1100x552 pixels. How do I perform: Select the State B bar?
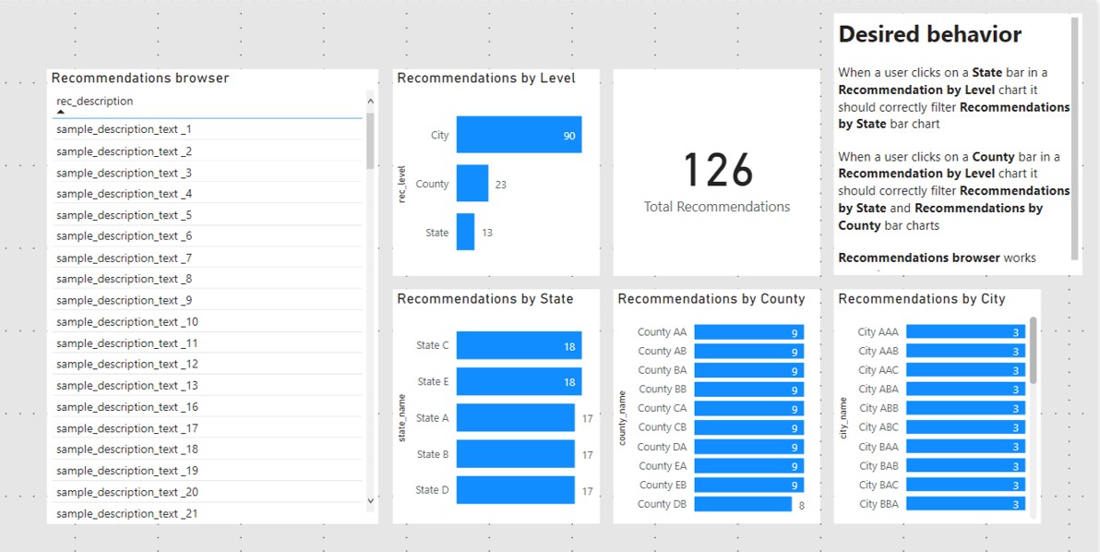(516, 454)
